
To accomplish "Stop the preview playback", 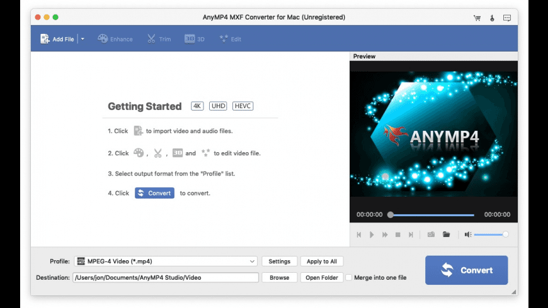I will (397, 234).
